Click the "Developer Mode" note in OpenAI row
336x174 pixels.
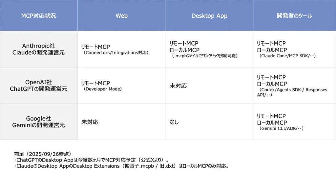point(103,89)
